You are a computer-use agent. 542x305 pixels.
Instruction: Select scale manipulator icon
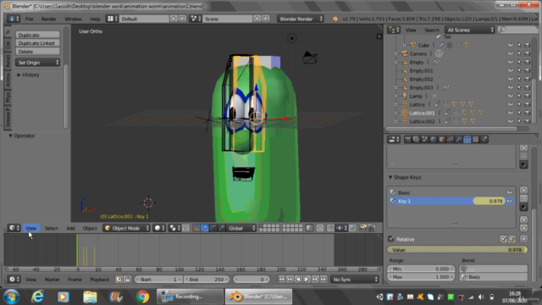(221, 228)
